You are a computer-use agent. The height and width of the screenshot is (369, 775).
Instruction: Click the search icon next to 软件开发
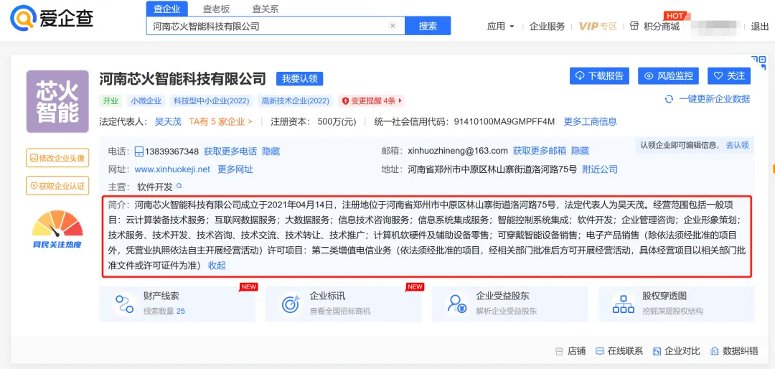[179, 187]
